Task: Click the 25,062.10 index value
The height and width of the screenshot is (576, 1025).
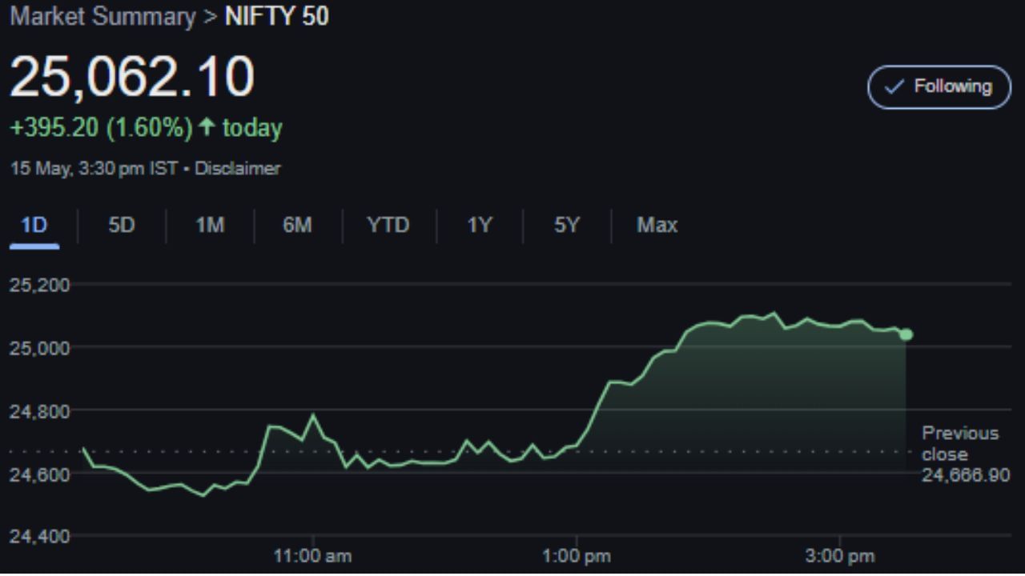Action: (132, 78)
